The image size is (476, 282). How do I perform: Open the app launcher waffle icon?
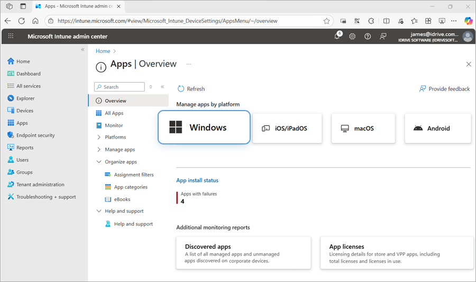pos(11,37)
